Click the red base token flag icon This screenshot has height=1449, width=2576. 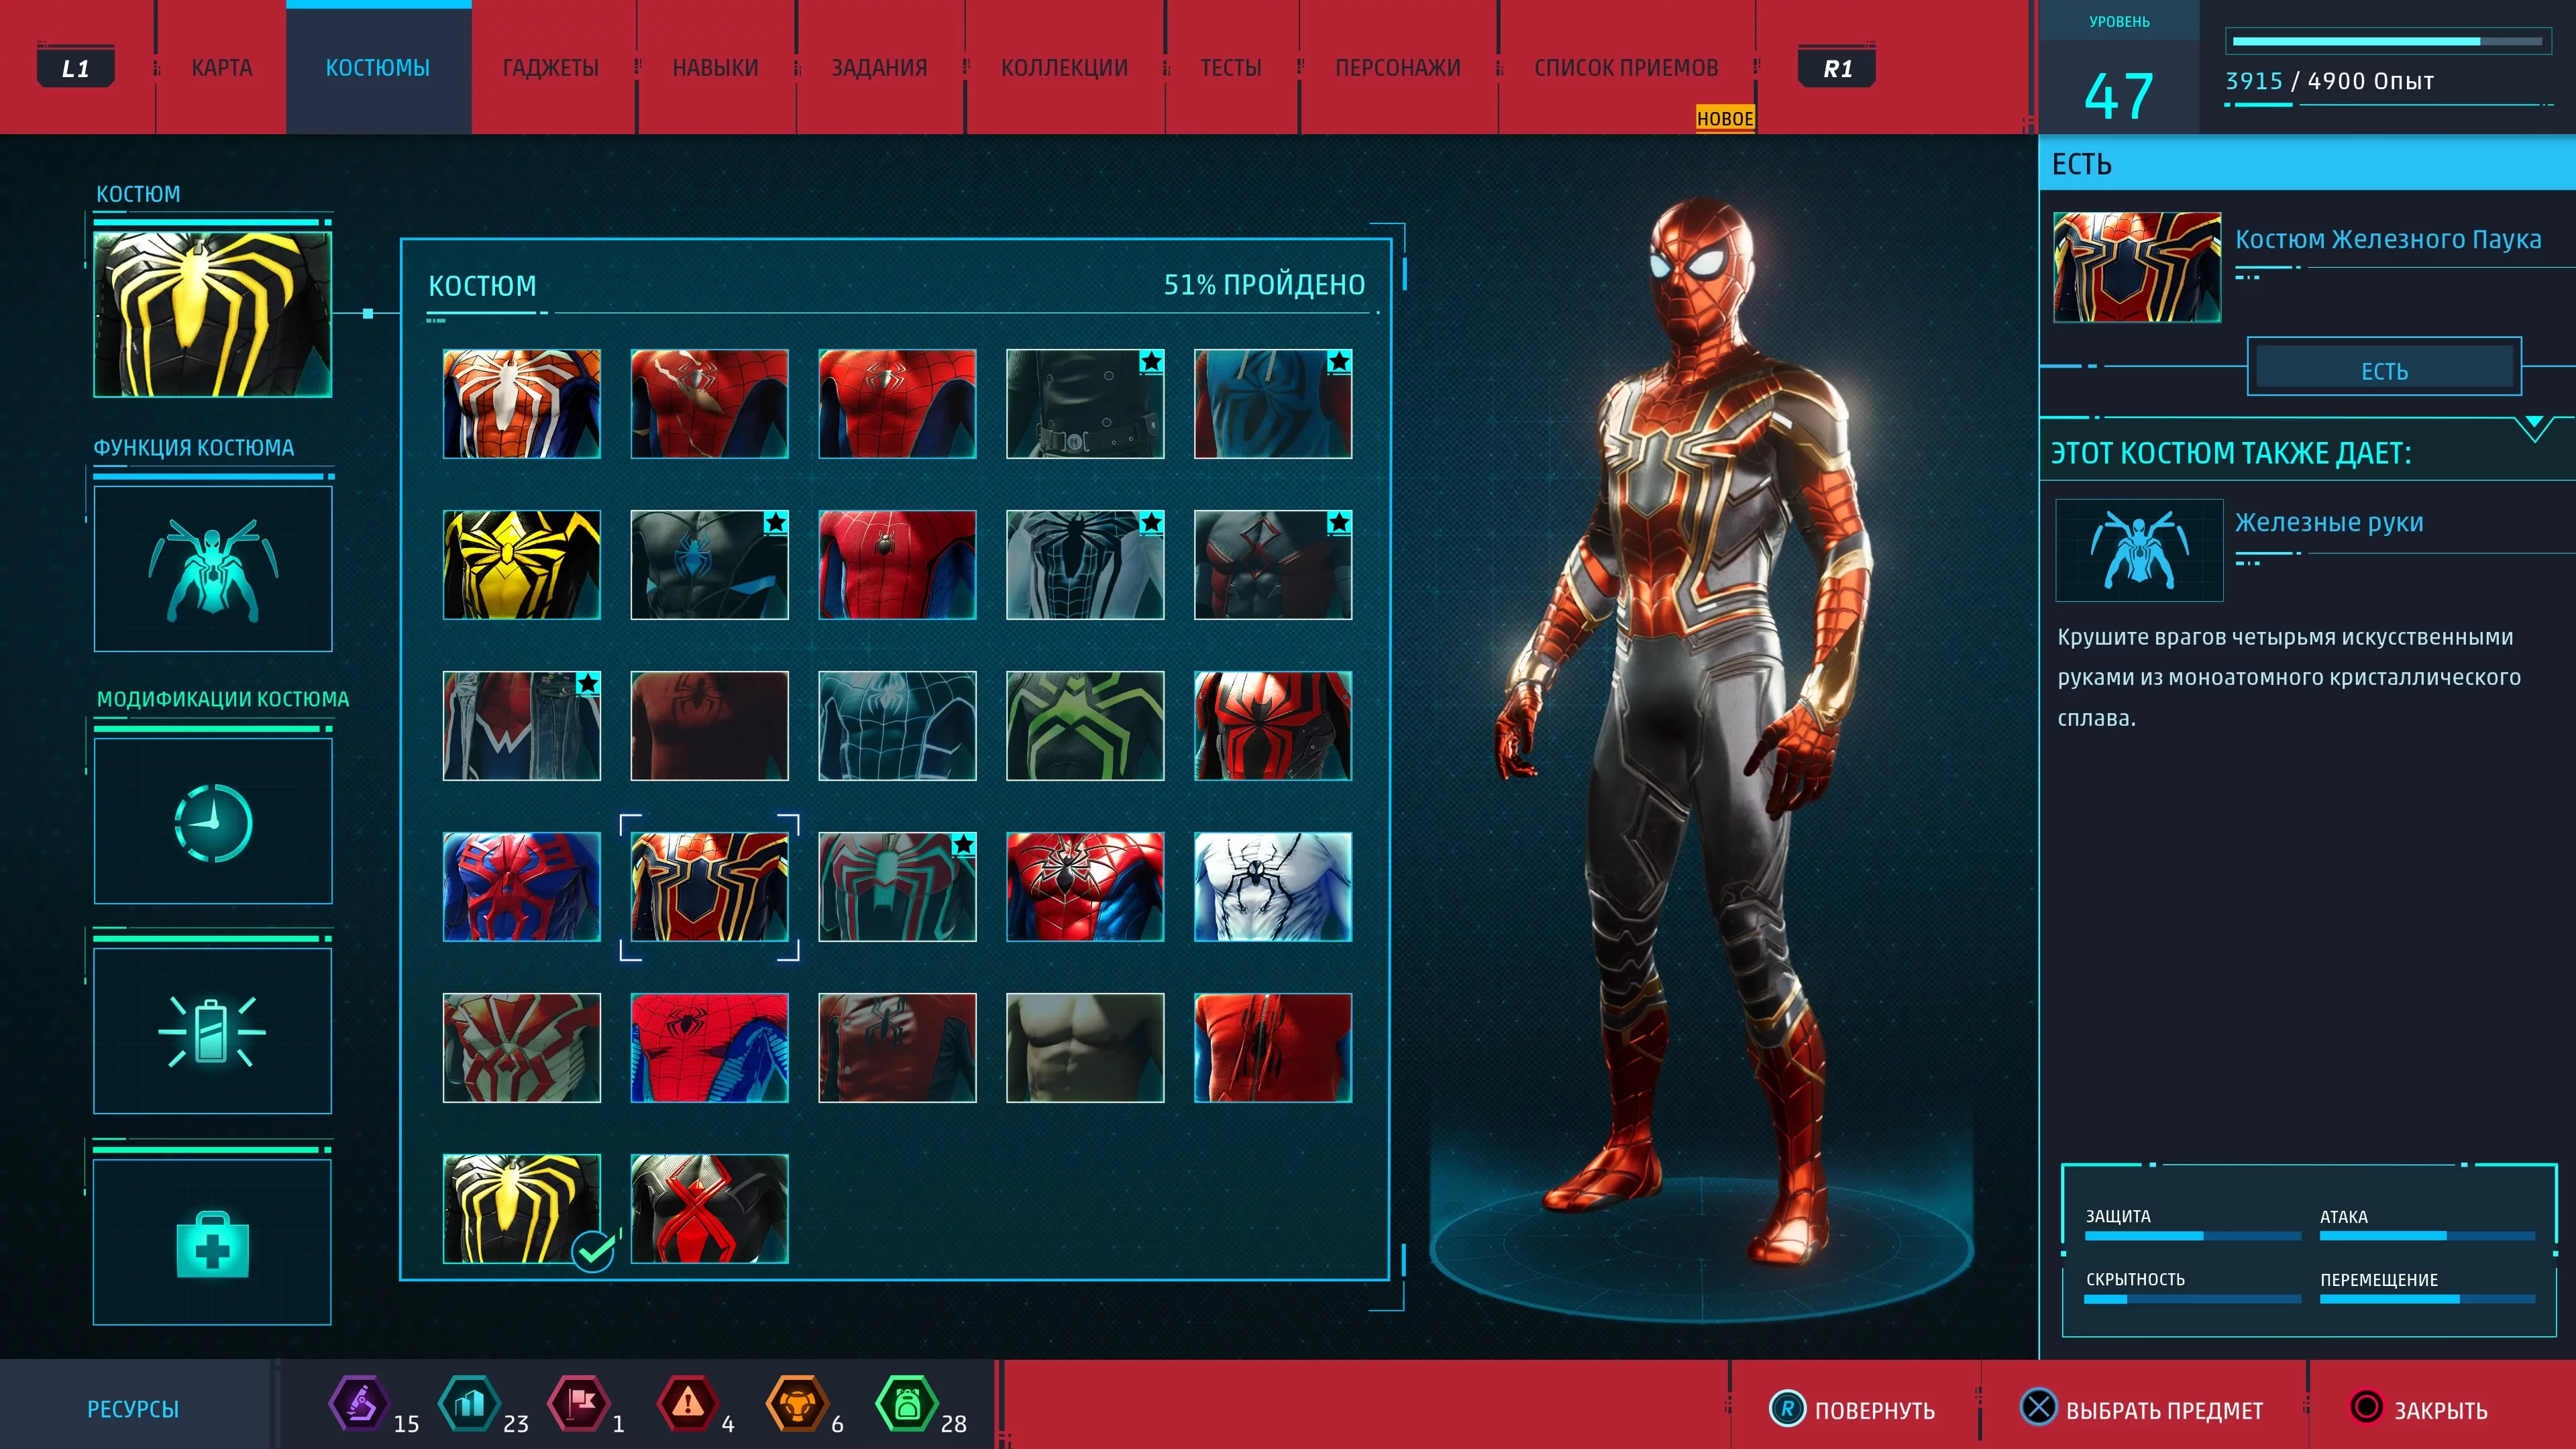579,1404
